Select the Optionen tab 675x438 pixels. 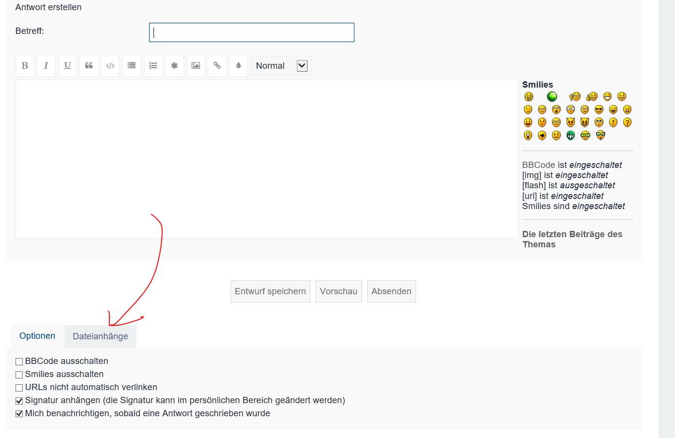37,336
